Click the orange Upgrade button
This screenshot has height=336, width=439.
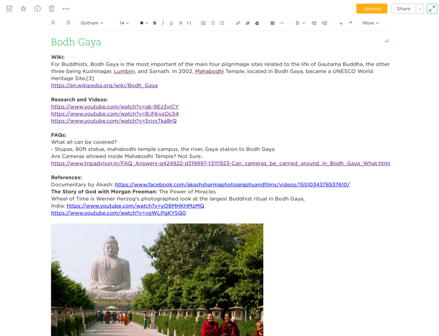(372, 8)
